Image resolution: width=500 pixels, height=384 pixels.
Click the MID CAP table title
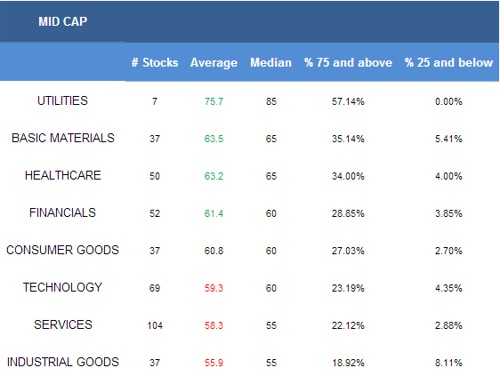tap(62, 21)
